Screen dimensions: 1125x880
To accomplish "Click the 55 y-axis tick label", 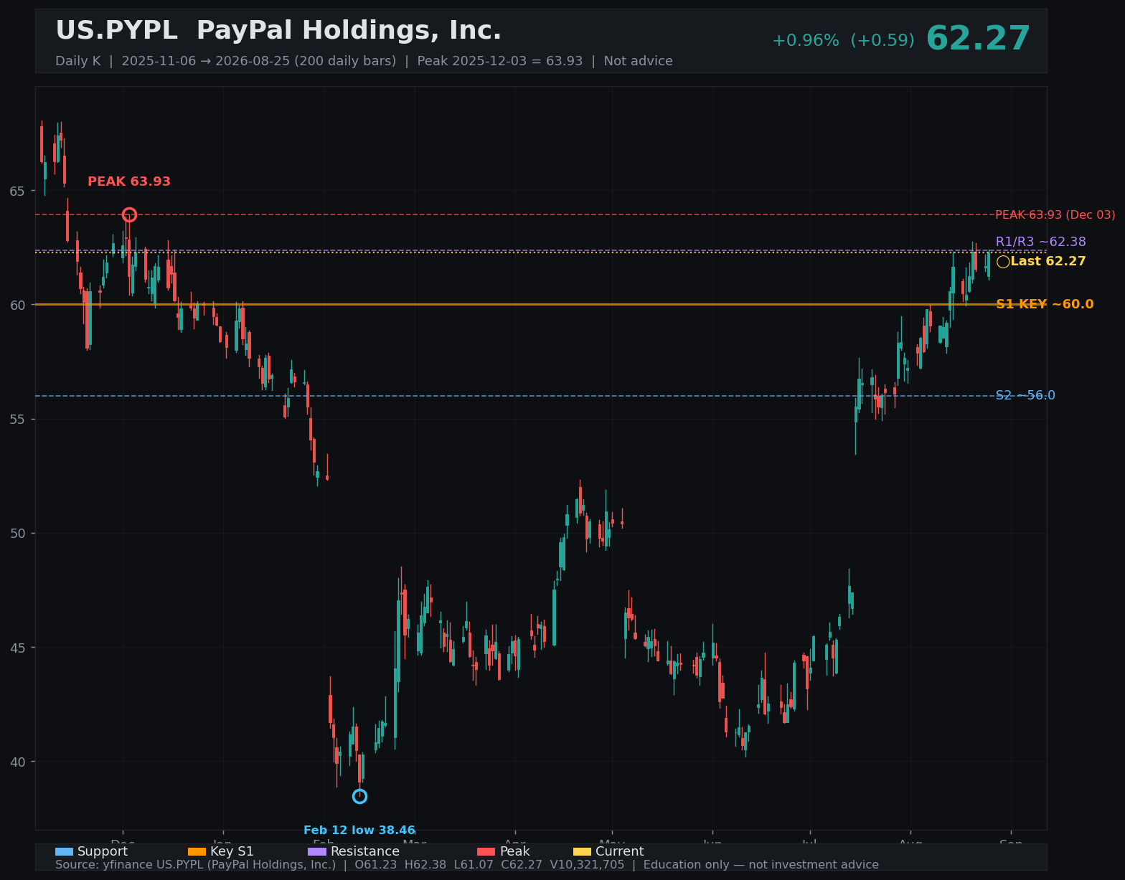I will (x=17, y=420).
